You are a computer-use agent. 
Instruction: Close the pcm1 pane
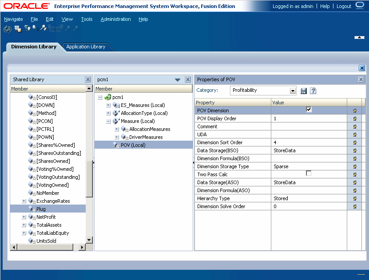click(x=188, y=79)
